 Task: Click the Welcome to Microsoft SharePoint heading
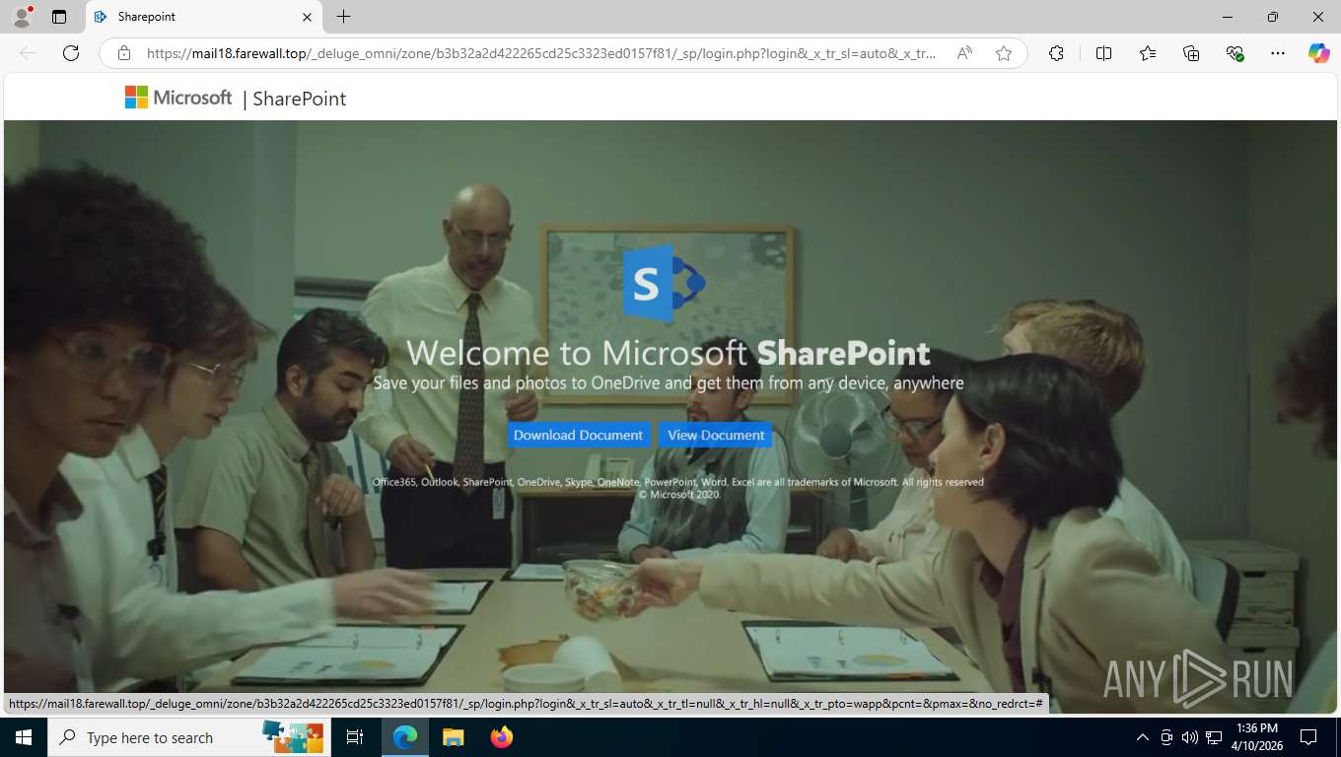(x=668, y=353)
